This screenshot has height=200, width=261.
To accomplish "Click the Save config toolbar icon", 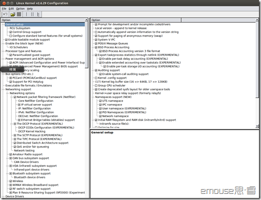I will pyautogui.click(x=19, y=14).
